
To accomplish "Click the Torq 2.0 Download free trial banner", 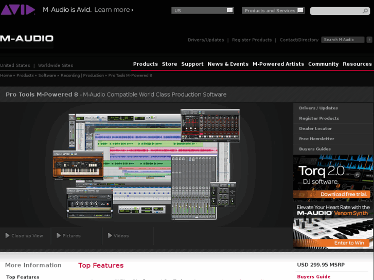I will pos(333,177).
